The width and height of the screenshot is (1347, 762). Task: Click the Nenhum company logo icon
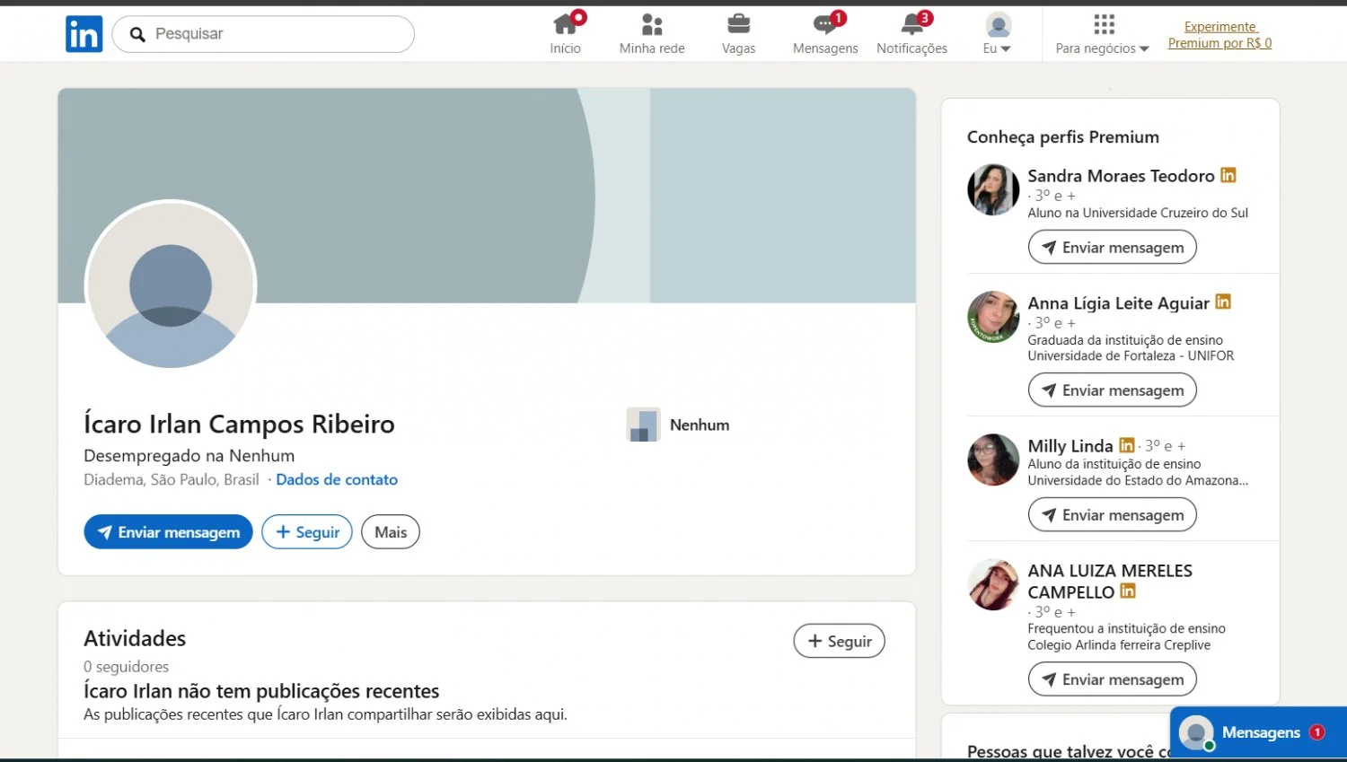(643, 425)
